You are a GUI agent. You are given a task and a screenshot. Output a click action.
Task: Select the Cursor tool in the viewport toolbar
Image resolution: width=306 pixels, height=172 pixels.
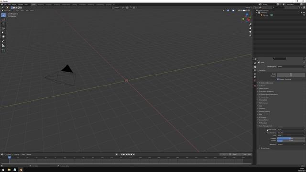tap(3, 20)
